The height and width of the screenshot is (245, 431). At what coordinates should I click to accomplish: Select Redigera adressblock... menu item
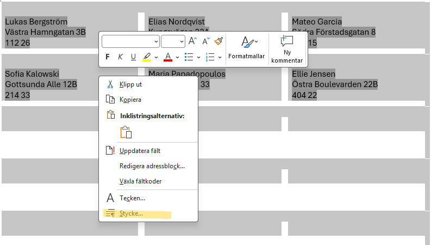[x=148, y=166]
